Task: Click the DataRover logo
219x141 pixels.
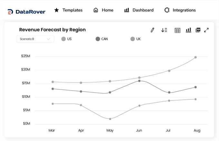Action: tap(26, 12)
